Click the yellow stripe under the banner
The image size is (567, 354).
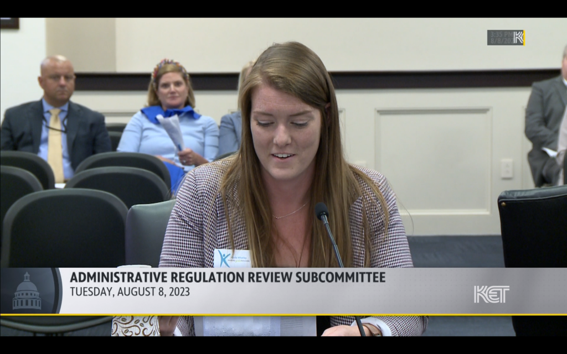tap(283, 315)
